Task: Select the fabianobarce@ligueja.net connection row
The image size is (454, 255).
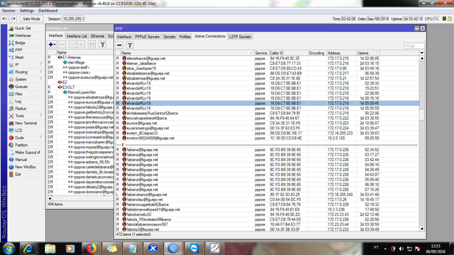Action: [267, 194]
